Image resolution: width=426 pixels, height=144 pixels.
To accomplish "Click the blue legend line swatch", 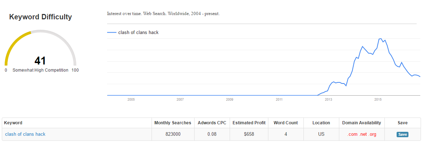I will tap(111, 33).
